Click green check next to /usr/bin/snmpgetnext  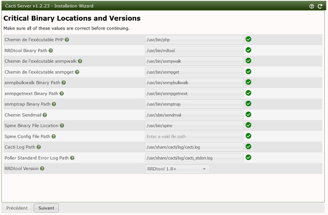coord(248,93)
